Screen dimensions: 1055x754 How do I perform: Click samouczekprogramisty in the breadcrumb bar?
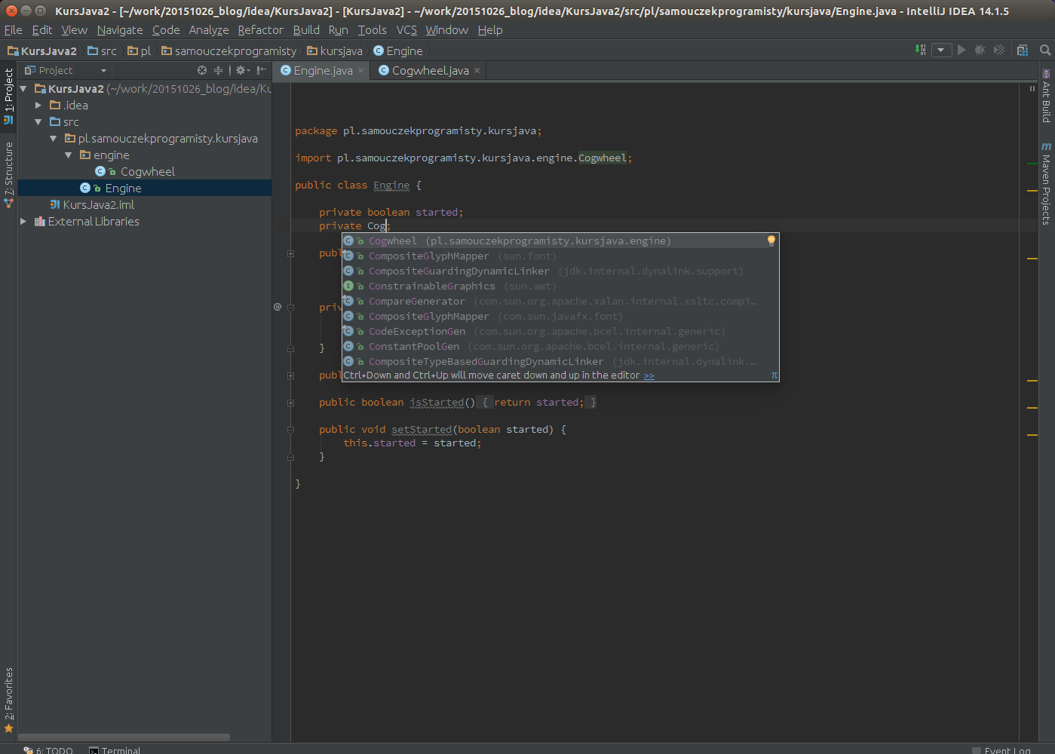[x=229, y=51]
